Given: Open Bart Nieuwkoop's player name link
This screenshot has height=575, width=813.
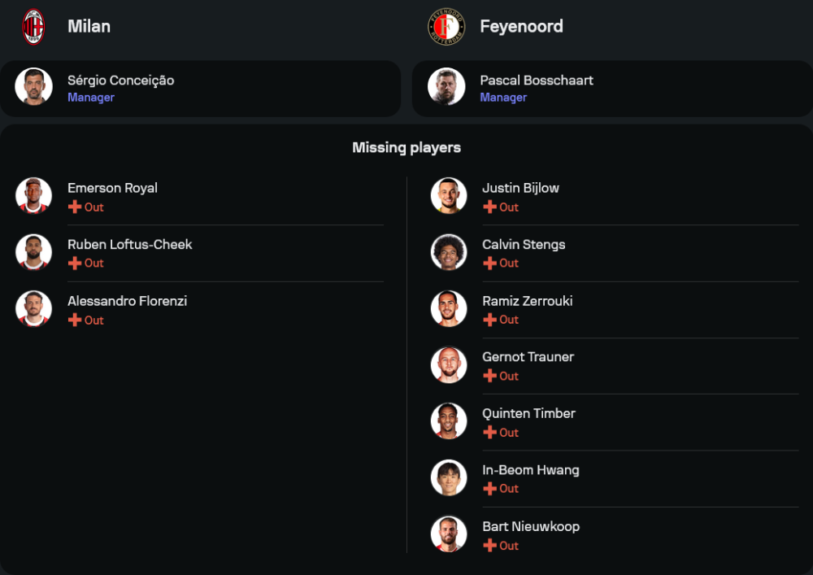Looking at the screenshot, I should coord(531,526).
